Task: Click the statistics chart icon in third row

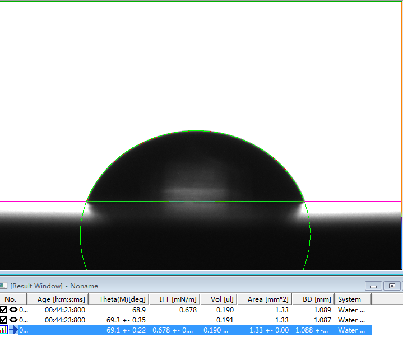Action: pyautogui.click(x=4, y=330)
